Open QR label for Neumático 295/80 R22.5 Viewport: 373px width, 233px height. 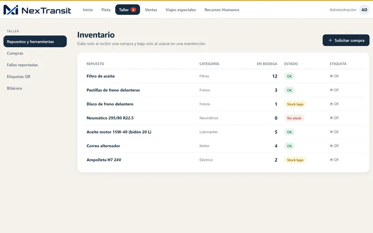coord(334,118)
